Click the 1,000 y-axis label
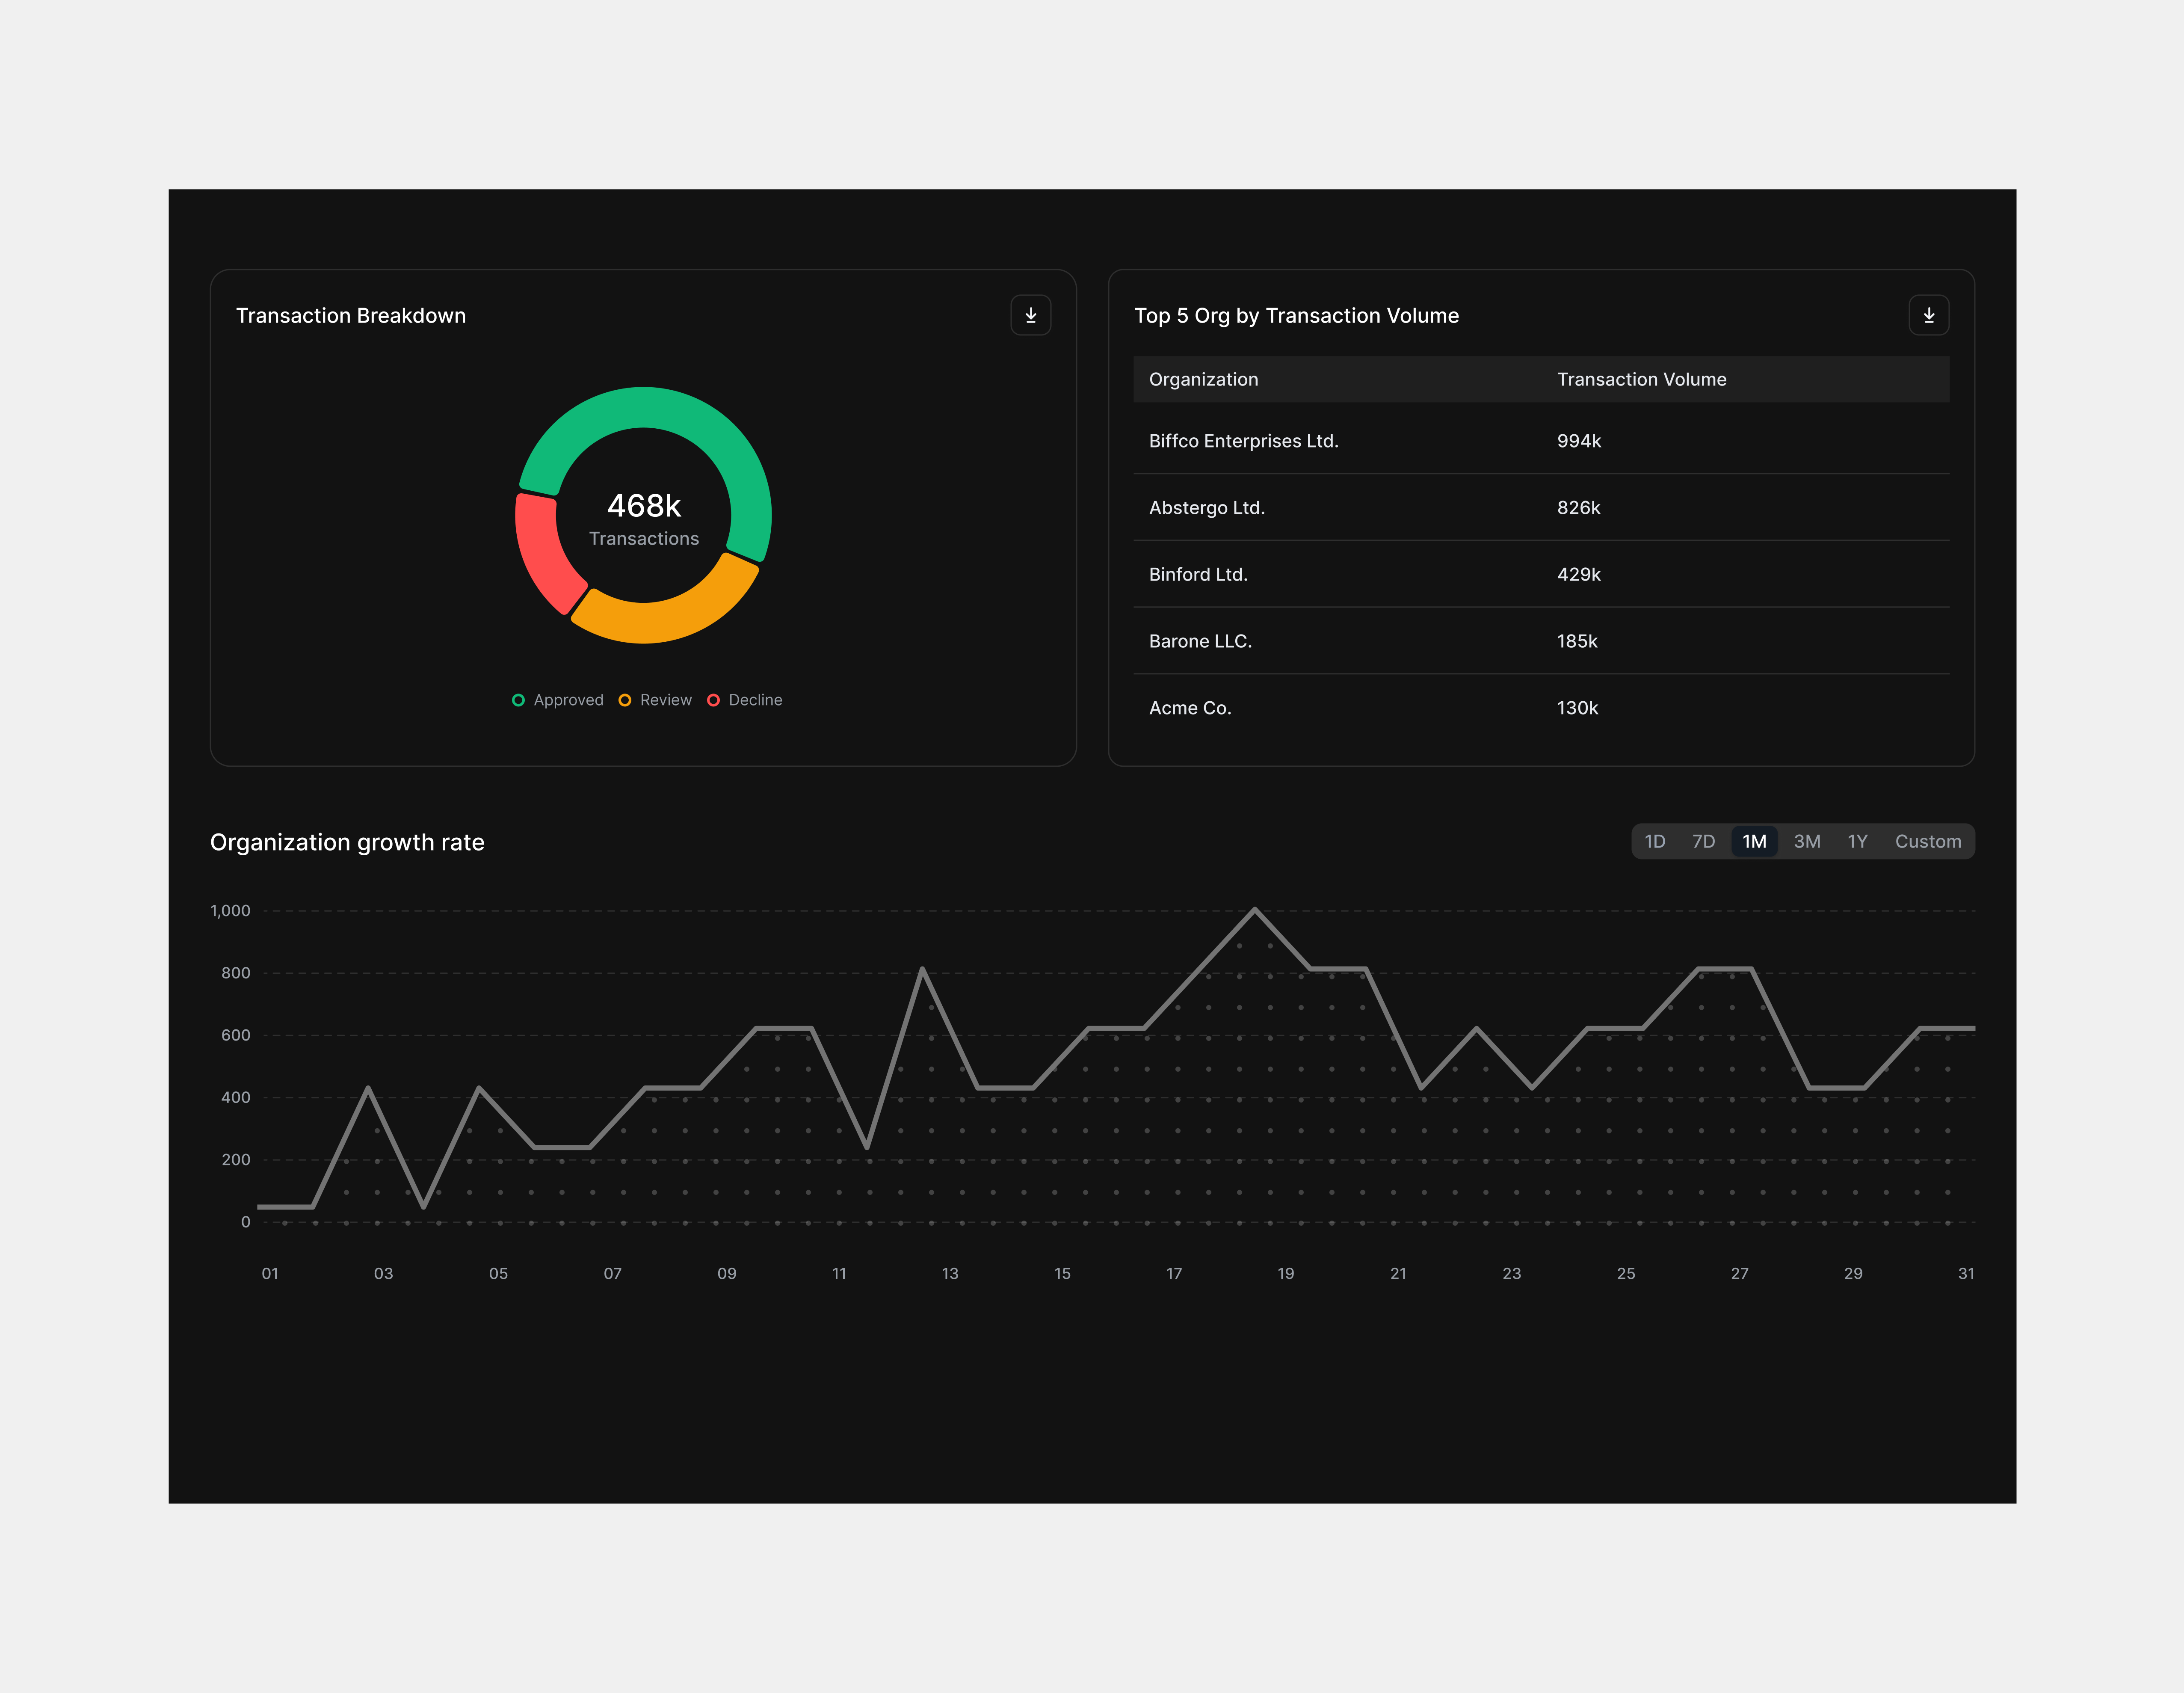Image resolution: width=2184 pixels, height=1693 pixels. [x=230, y=910]
